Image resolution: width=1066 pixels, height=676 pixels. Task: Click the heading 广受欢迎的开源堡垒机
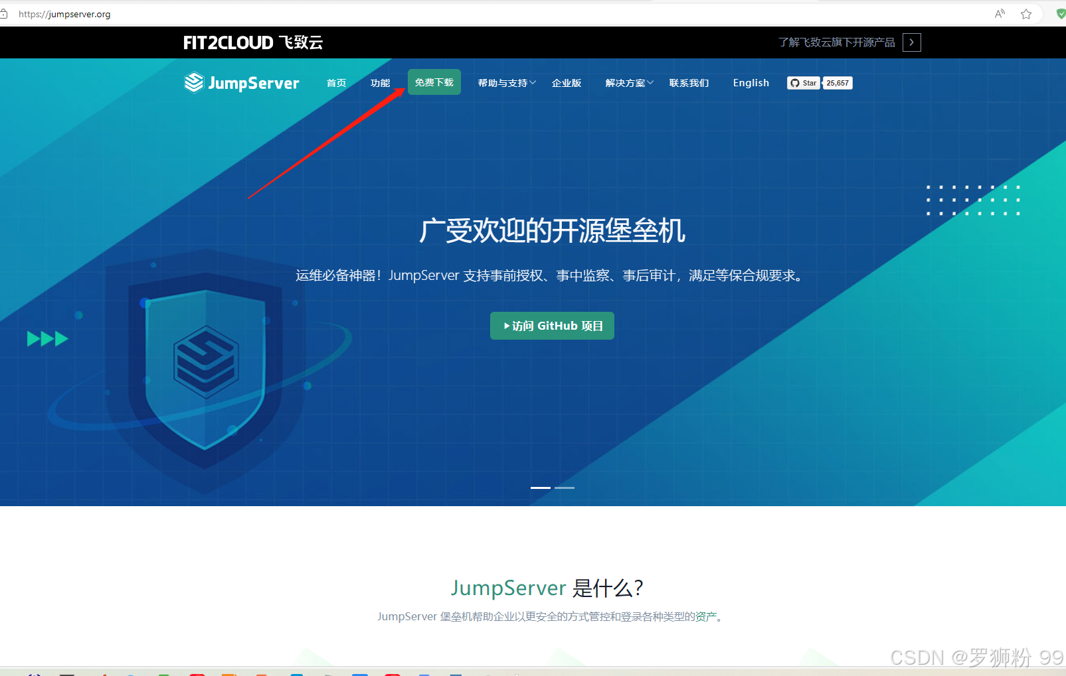coord(552,231)
